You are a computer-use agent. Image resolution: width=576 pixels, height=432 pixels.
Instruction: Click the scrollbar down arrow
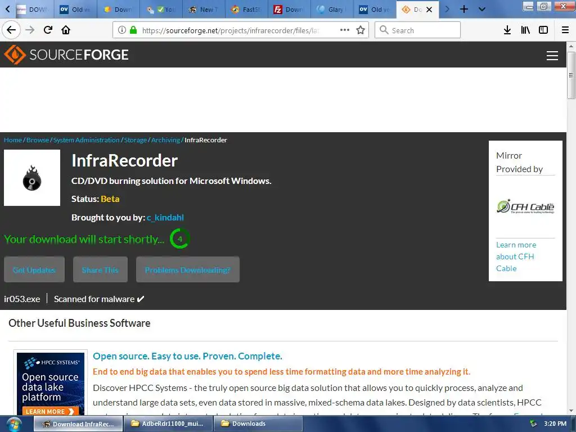(571, 411)
